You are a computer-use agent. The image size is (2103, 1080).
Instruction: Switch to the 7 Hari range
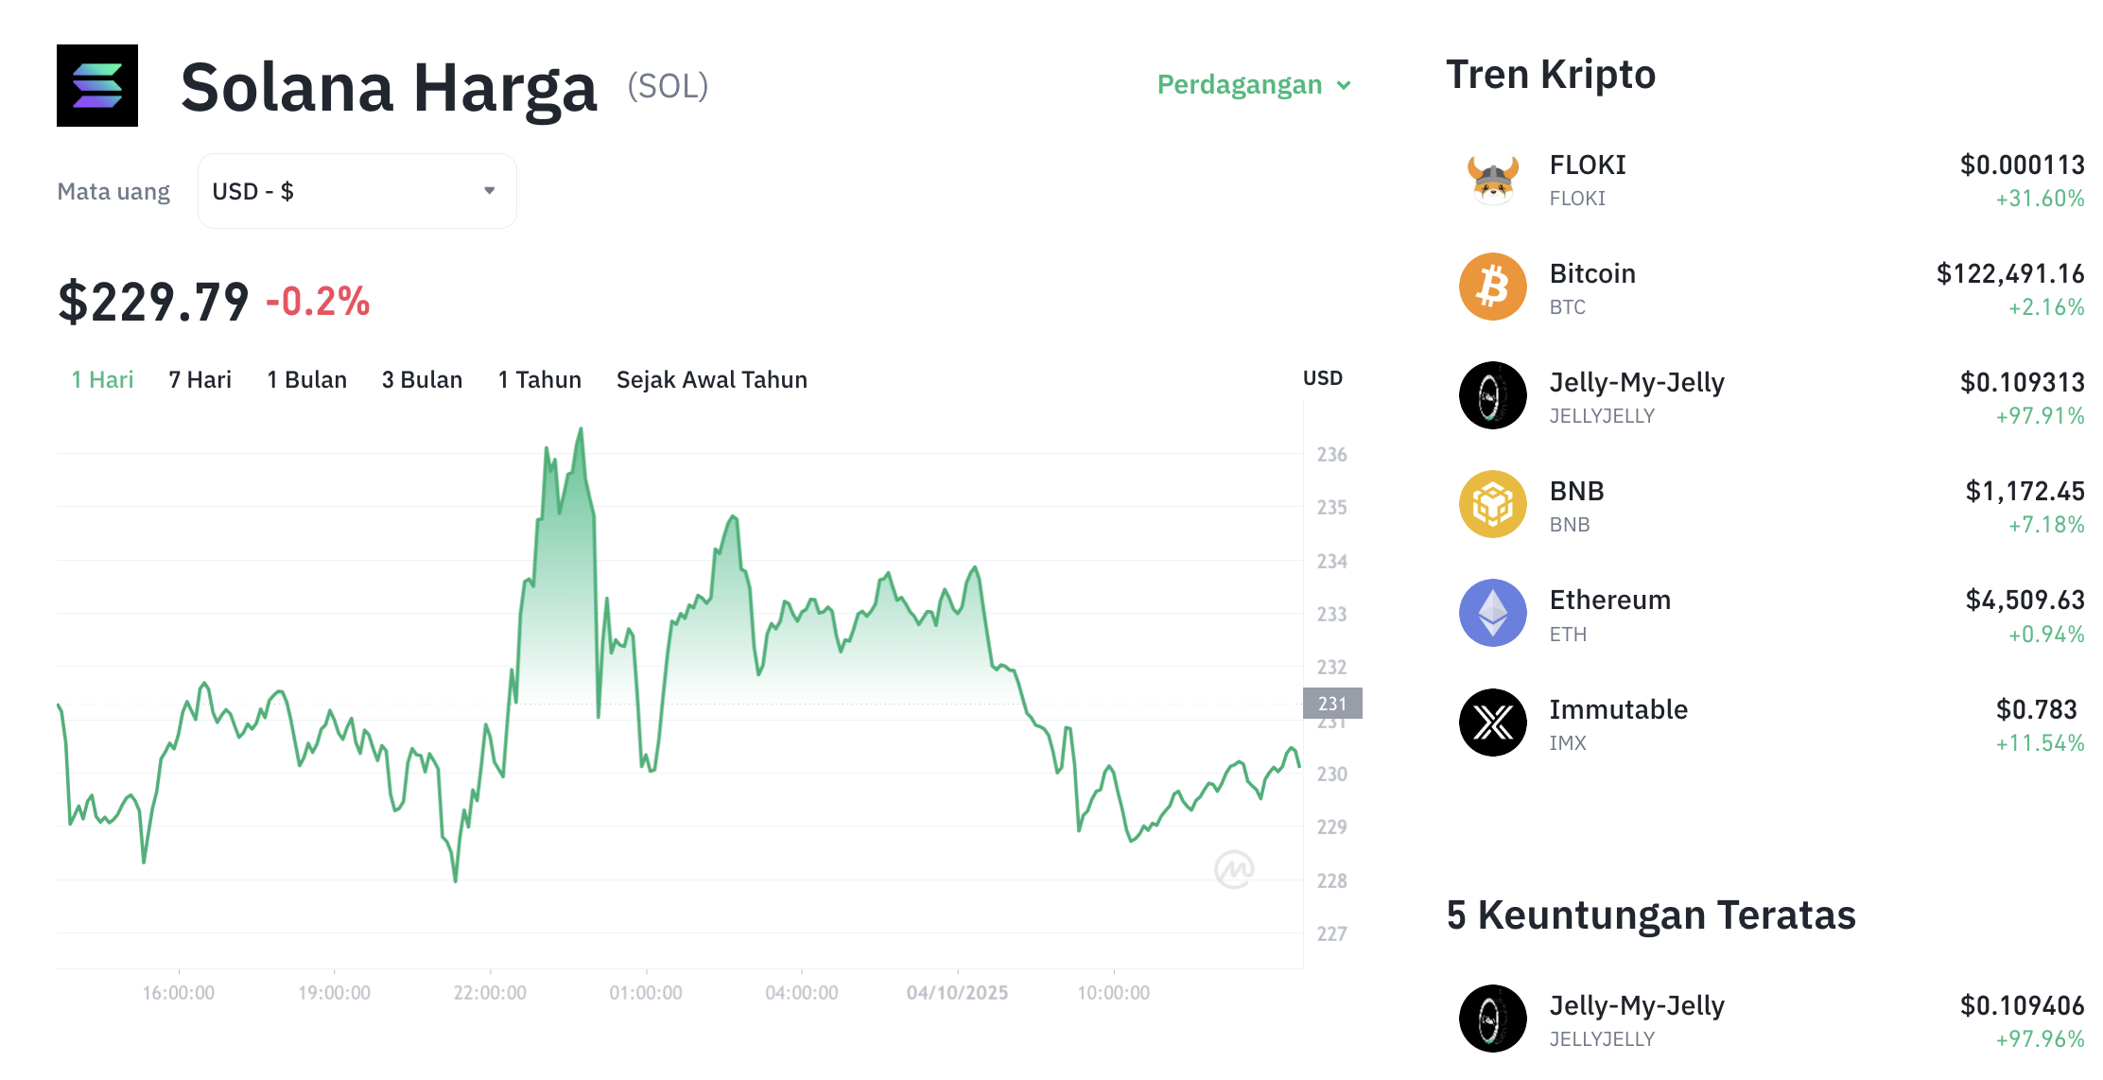click(200, 379)
